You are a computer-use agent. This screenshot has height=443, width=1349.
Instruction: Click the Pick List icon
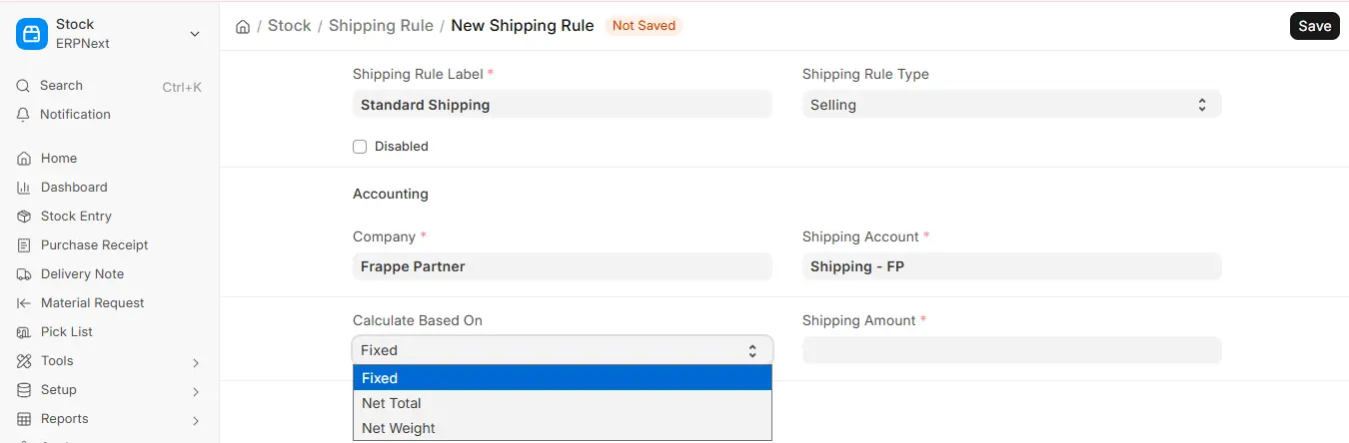pyautogui.click(x=24, y=332)
